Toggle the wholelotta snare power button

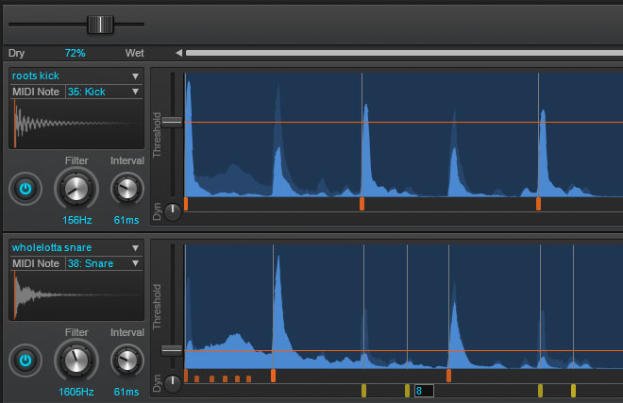(x=25, y=361)
